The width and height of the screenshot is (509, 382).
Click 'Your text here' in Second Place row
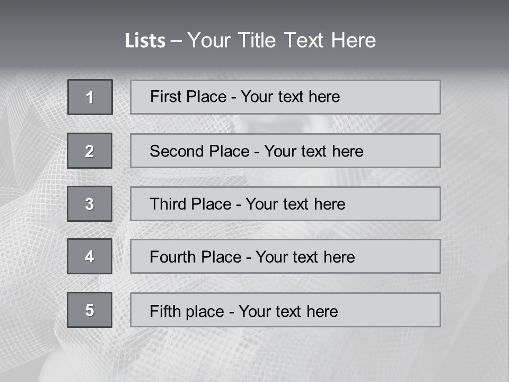[x=313, y=151]
